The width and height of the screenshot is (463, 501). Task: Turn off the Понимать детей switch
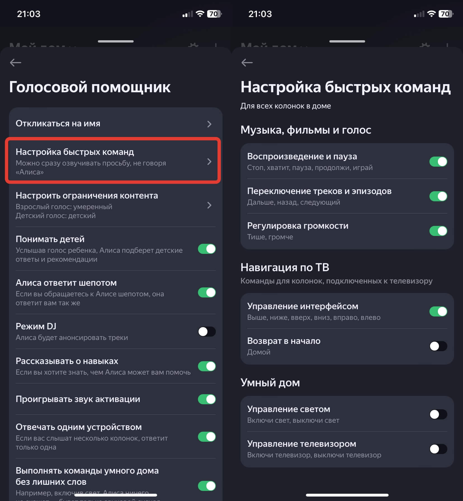coord(207,249)
